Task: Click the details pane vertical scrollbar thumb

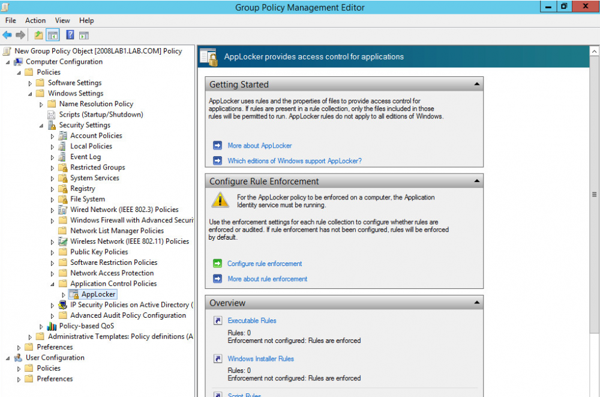Action: tap(594, 195)
